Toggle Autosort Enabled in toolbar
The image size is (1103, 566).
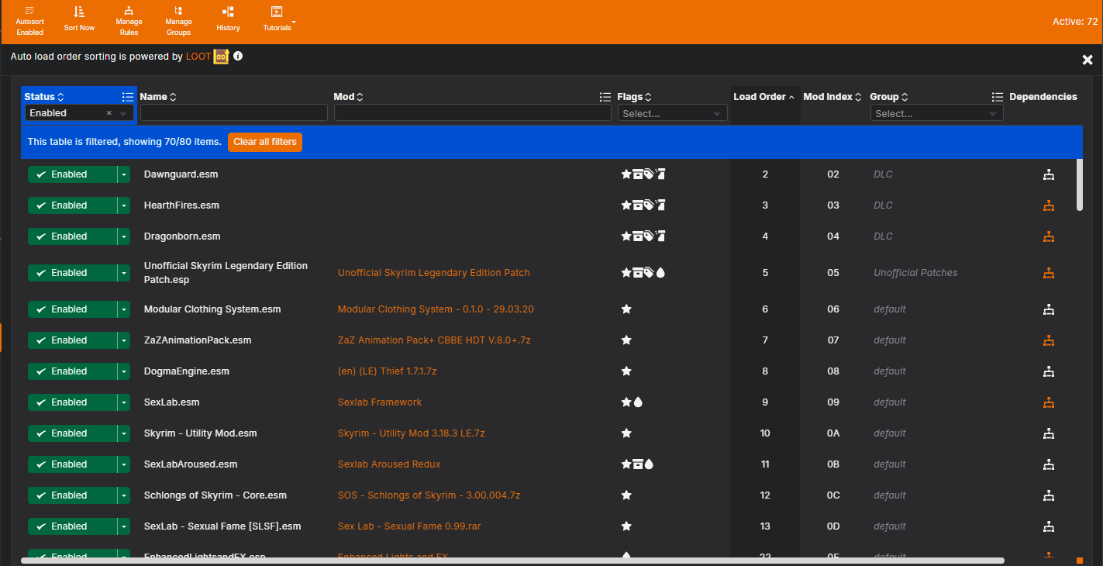29,21
